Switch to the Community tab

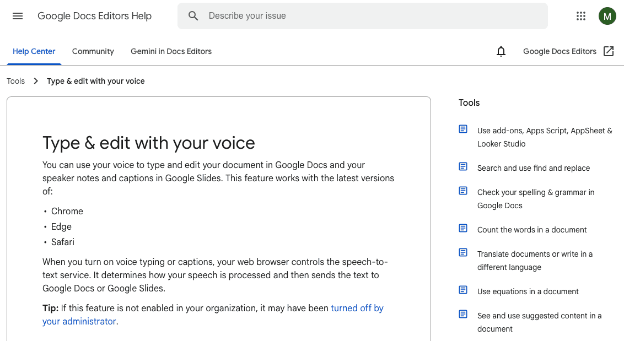93,51
